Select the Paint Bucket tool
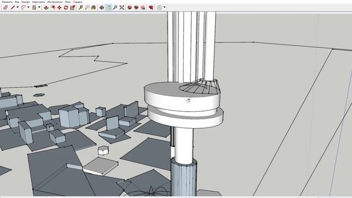Screen dimensions: 352x198 point(94,8)
